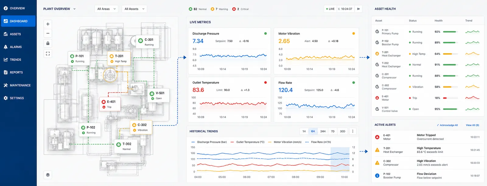The image size is (487, 186).
Task: Open historical trends more options menu
Action: (x=353, y=131)
